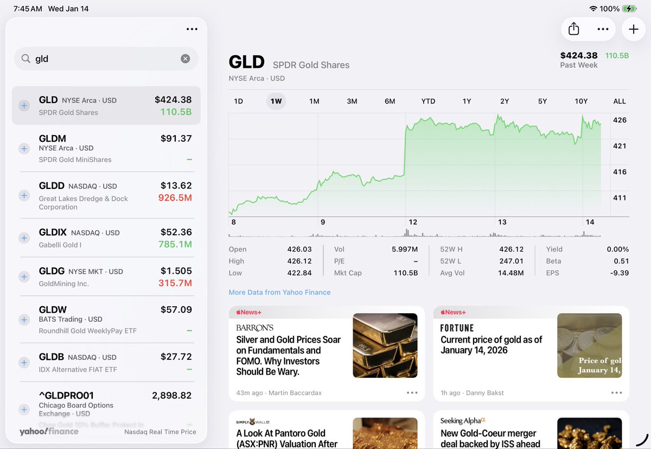
Task: Add GLDD to watchlist with plus icon
Action: 24,195
